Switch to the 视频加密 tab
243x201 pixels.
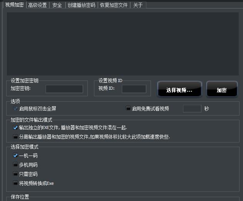14,5
